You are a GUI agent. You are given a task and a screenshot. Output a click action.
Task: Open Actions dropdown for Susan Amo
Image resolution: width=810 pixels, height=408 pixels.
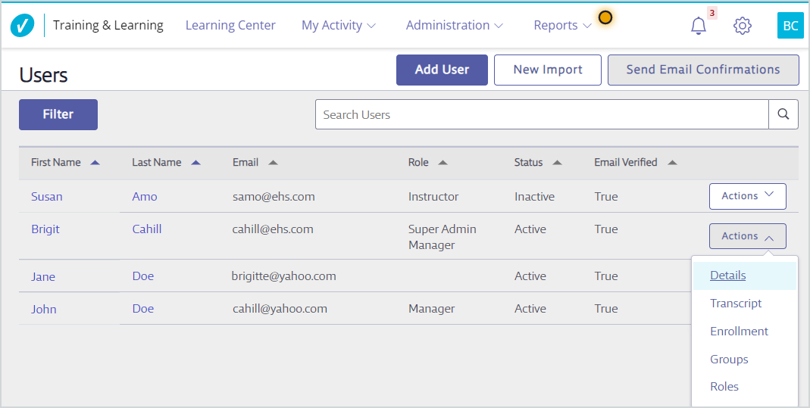(748, 196)
